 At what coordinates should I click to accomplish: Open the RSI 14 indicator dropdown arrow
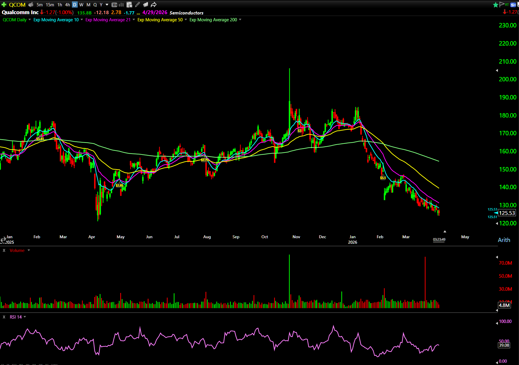click(x=25, y=317)
